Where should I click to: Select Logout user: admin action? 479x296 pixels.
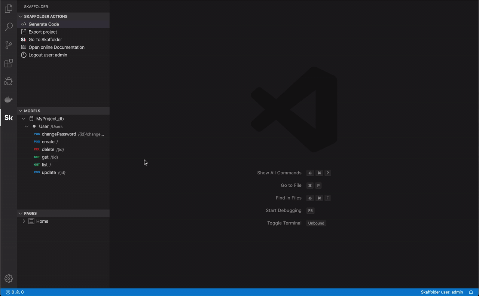(63, 55)
